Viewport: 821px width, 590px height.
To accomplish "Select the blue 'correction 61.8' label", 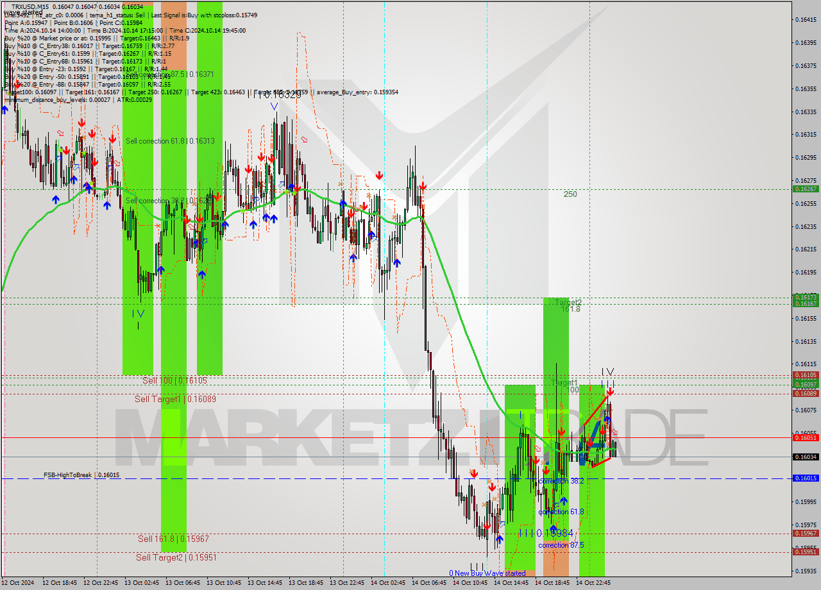I will (x=561, y=512).
